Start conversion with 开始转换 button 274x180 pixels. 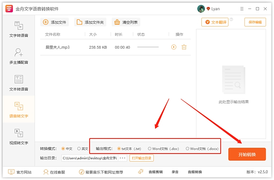(x=247, y=154)
